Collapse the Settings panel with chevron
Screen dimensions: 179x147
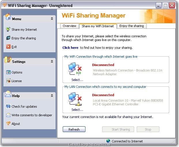52,61
